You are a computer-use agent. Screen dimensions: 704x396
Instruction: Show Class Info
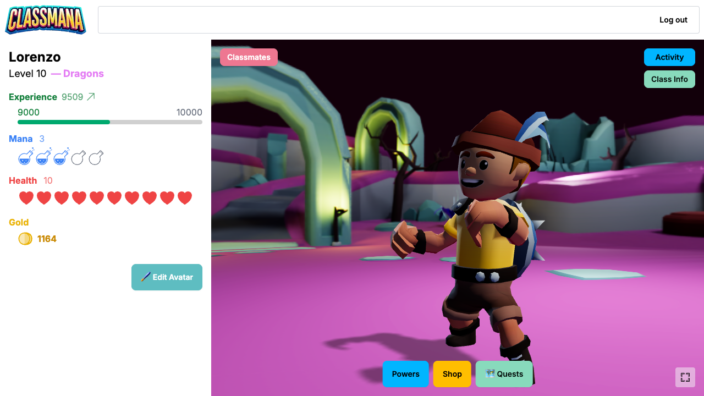click(x=669, y=79)
